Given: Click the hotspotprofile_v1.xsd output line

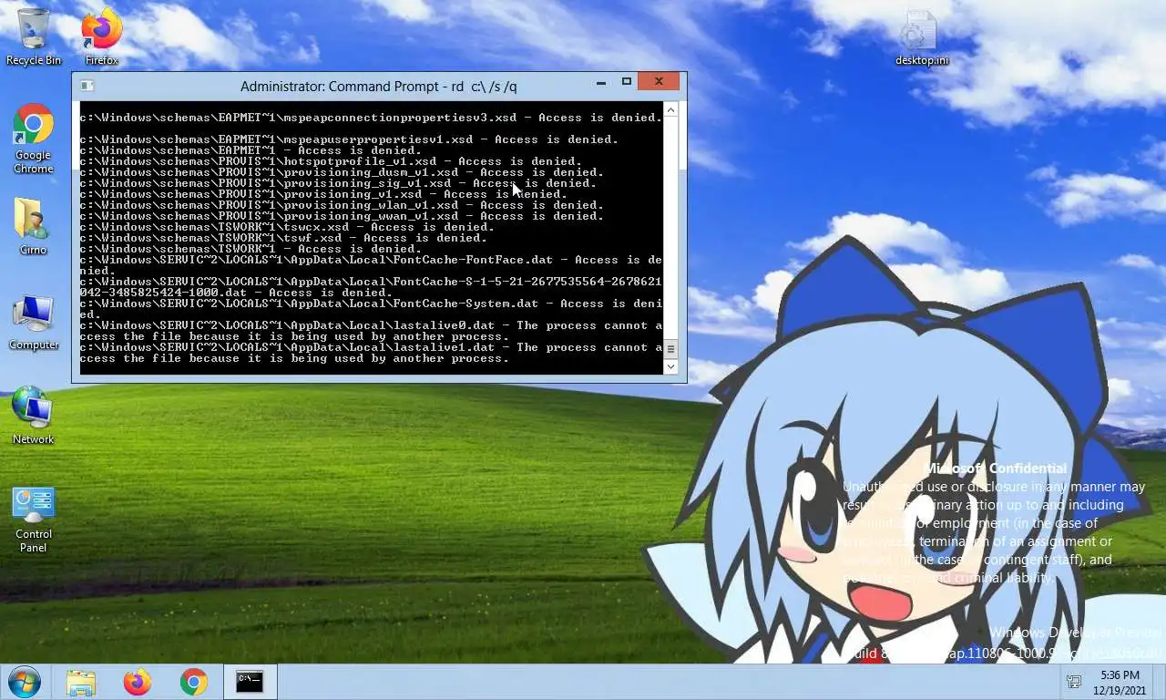Looking at the screenshot, I should [x=331, y=161].
